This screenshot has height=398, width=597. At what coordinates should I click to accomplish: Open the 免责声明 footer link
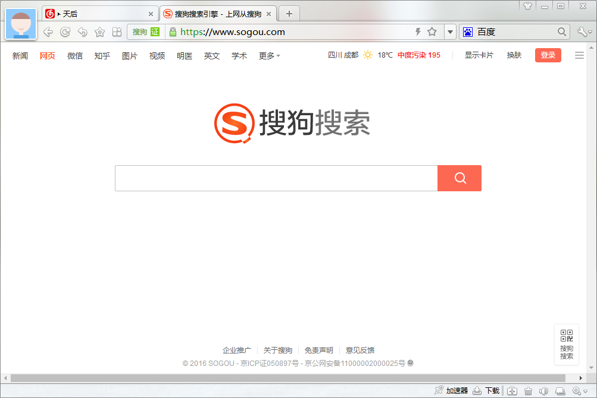pos(319,350)
